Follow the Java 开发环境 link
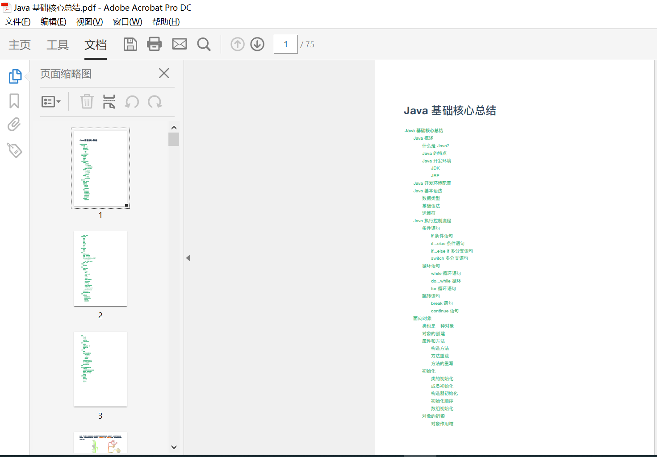Image resolution: width=657 pixels, height=457 pixels. (436, 161)
